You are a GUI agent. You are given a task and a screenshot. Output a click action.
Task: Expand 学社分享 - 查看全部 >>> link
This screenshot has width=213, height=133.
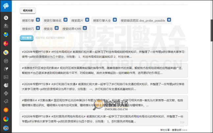174,130
